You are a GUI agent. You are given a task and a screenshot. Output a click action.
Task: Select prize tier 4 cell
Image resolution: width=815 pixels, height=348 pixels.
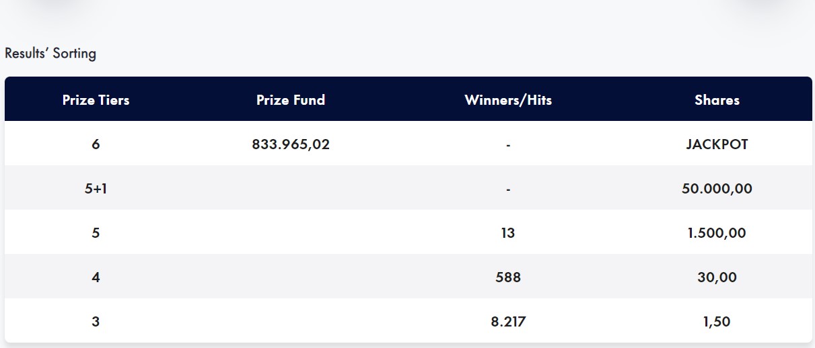(96, 277)
